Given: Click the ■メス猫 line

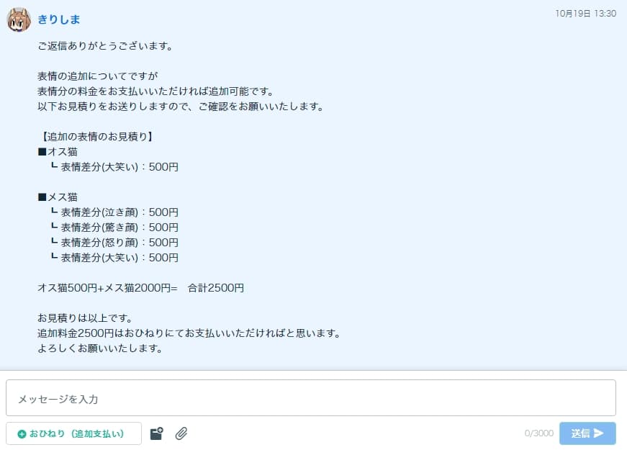Looking at the screenshot, I should [x=58, y=197].
